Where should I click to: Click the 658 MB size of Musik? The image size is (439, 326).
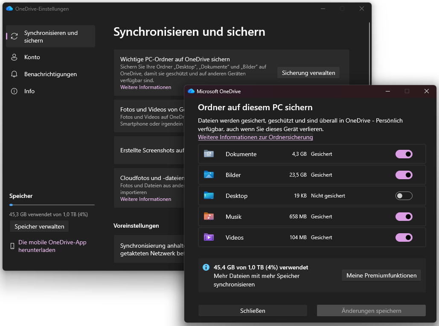click(x=298, y=217)
